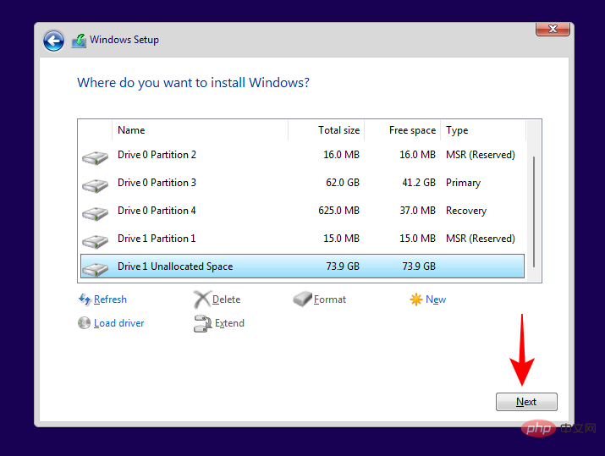Screen dimensions: 605x456
Task: Select the Drive 0 Partition 4 row
Action: pos(302,211)
